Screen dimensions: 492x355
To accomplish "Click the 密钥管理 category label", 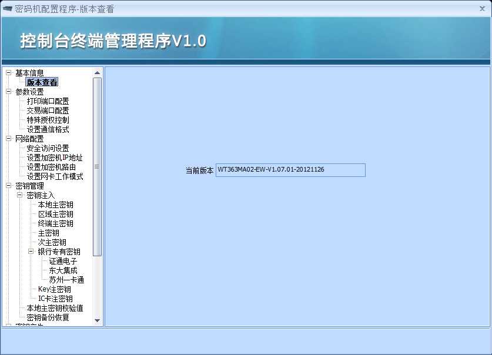I will coord(29,186).
